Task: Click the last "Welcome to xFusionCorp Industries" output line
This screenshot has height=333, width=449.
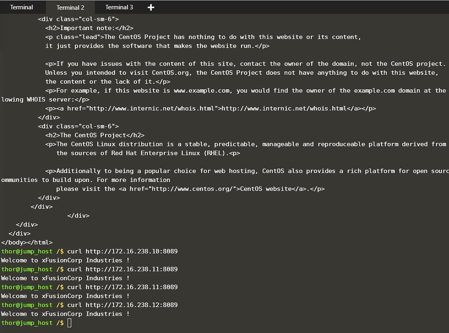Action: tap(65, 314)
